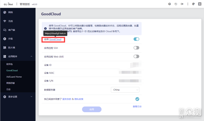The width and height of the screenshot is (204, 121).
Task: Expand the 更多设置 menu chevron
Action: click(31, 97)
